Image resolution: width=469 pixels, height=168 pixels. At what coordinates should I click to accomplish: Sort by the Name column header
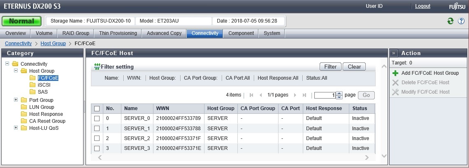[137, 108]
